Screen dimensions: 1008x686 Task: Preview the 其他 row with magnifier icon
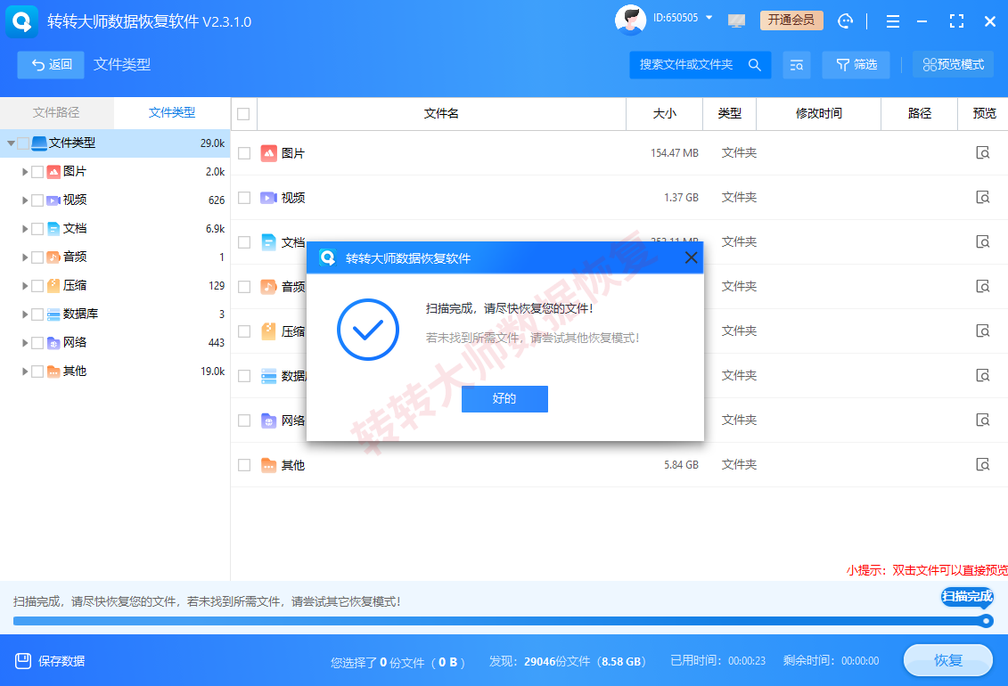coord(983,464)
